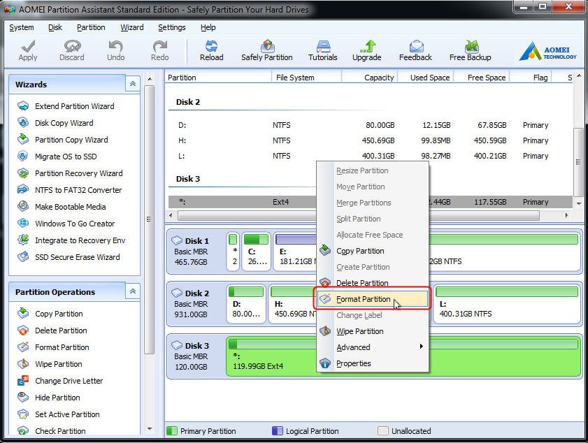This screenshot has width=588, height=443.
Task: Click the Discard toolbar icon
Action: coord(72,47)
